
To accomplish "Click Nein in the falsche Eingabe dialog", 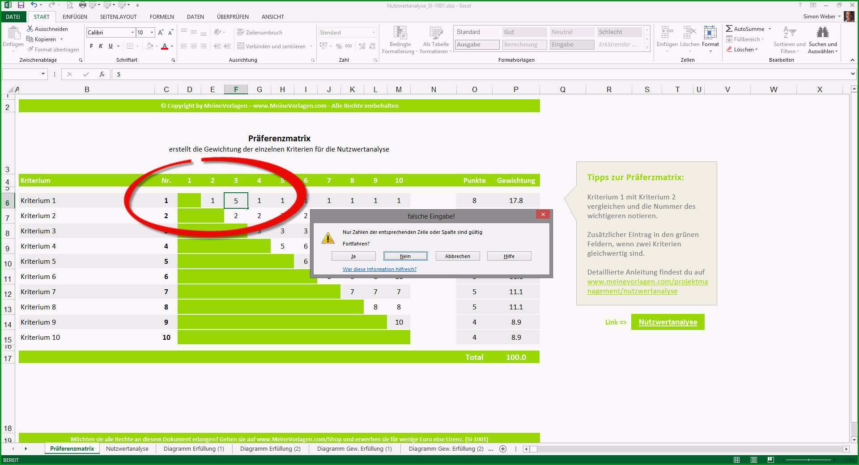I will (405, 256).
